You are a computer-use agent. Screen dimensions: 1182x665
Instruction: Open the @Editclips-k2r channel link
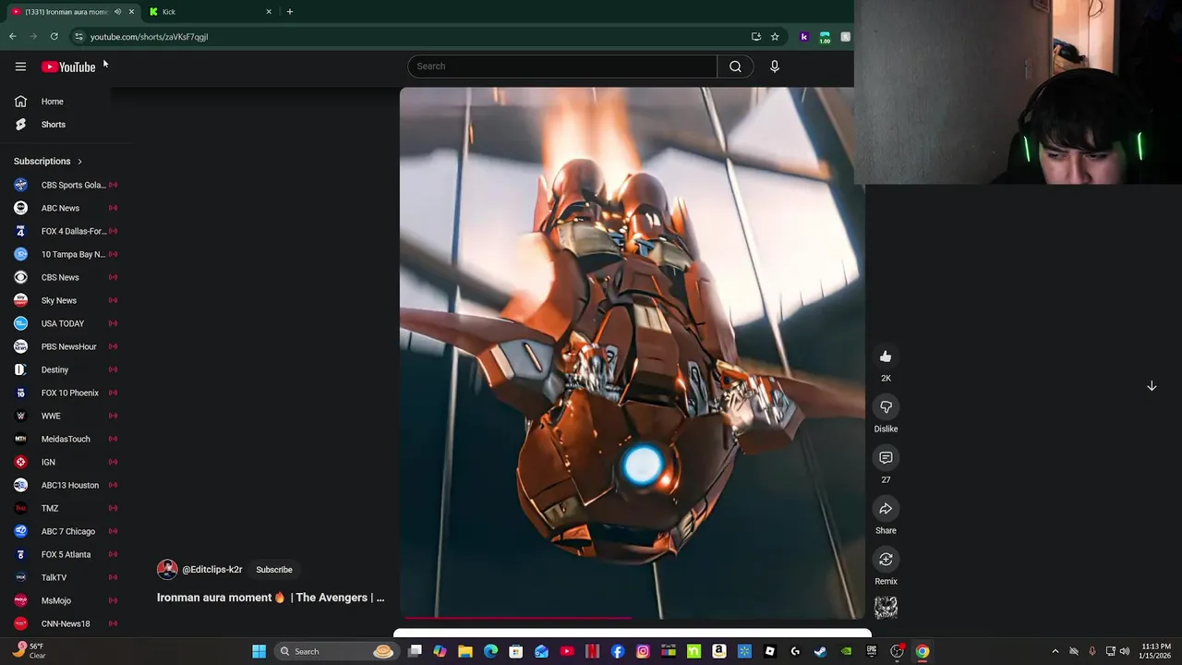(212, 570)
